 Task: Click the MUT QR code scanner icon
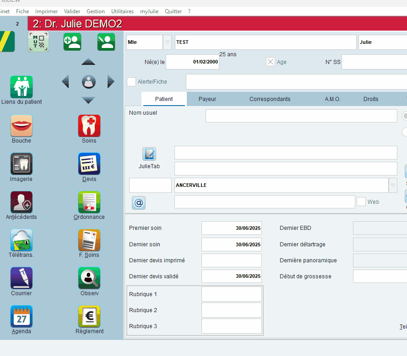(38, 42)
